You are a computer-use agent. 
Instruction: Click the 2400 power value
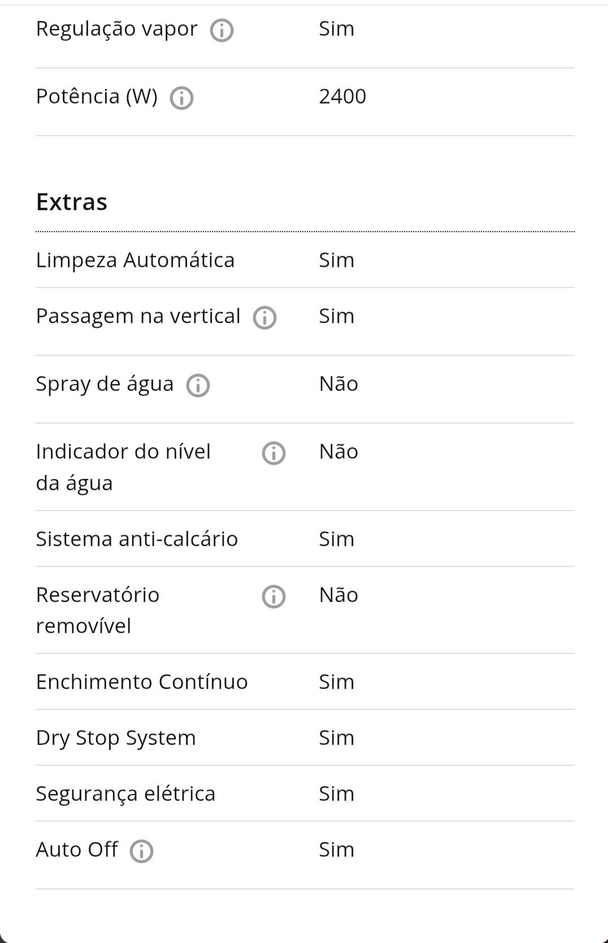pyautogui.click(x=342, y=96)
